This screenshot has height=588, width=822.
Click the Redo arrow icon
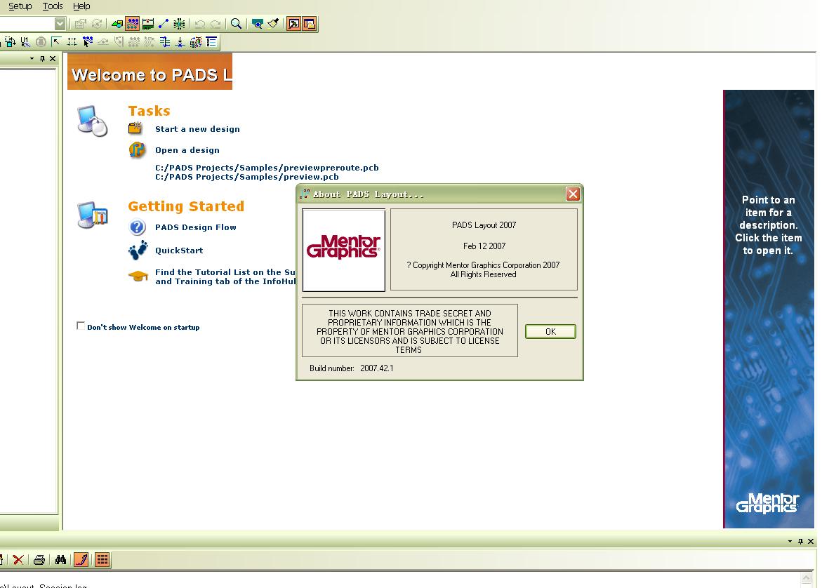(x=216, y=24)
